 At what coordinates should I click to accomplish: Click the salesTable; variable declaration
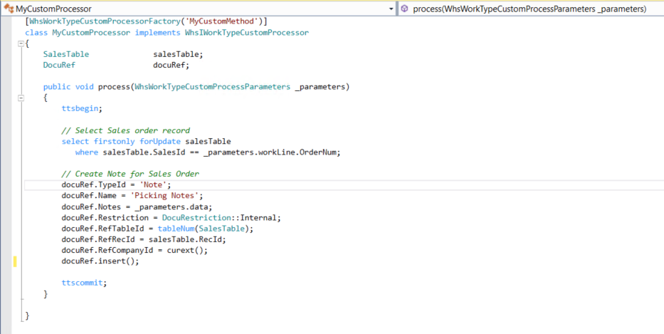click(x=179, y=54)
